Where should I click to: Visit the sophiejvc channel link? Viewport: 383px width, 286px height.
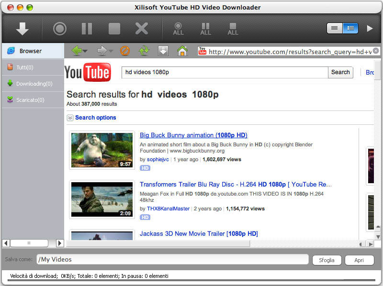[158, 159]
